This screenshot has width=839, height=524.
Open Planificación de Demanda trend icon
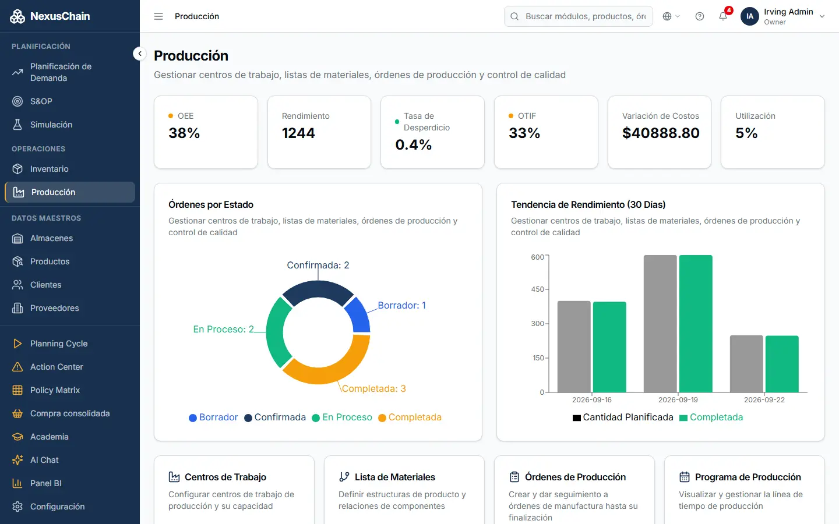click(x=17, y=72)
